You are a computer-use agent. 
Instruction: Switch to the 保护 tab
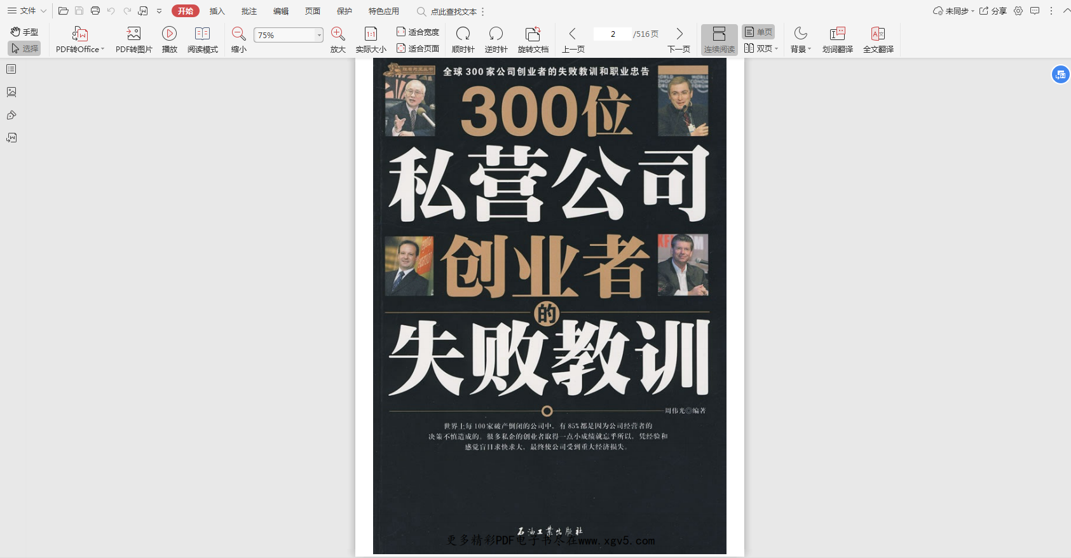click(344, 11)
